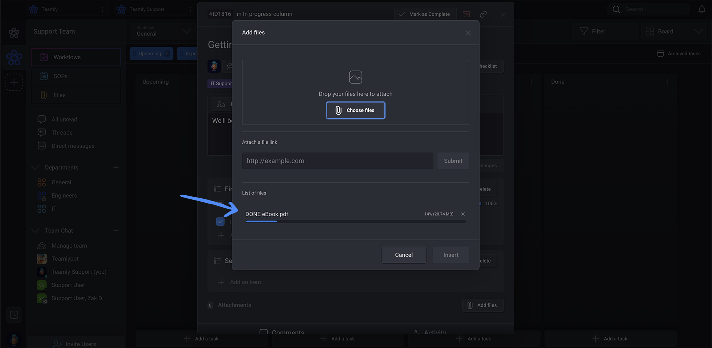
Task: Click the task assignee avatar
Action: click(x=214, y=66)
